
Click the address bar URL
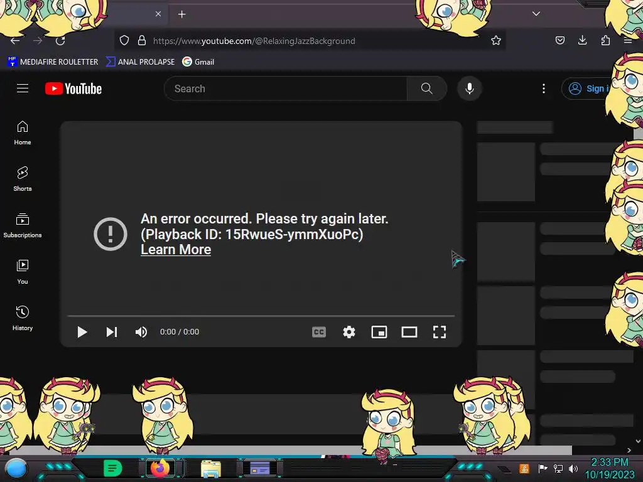click(254, 41)
